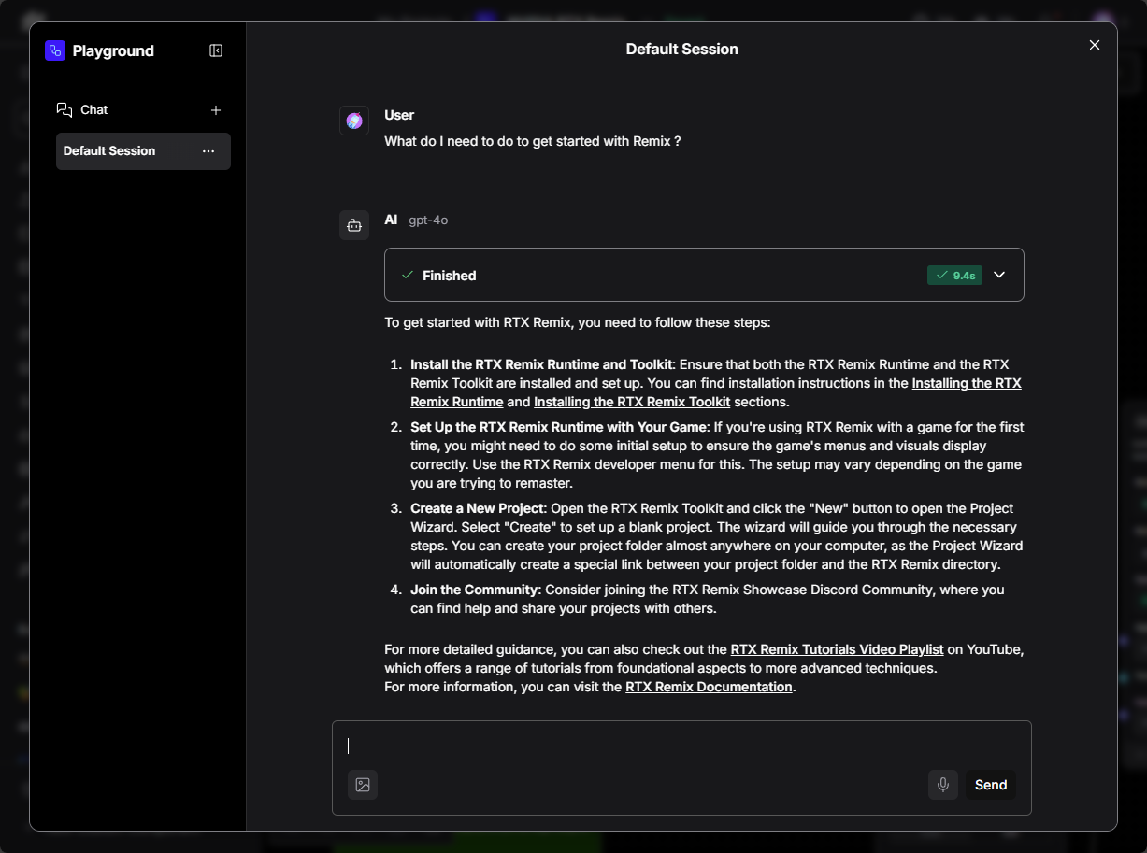Attach an image using the picture icon

click(363, 785)
